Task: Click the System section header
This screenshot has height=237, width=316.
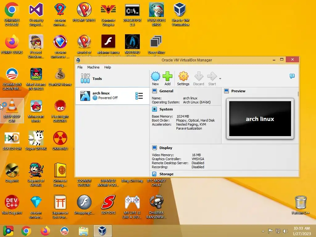Action: tap(166, 109)
